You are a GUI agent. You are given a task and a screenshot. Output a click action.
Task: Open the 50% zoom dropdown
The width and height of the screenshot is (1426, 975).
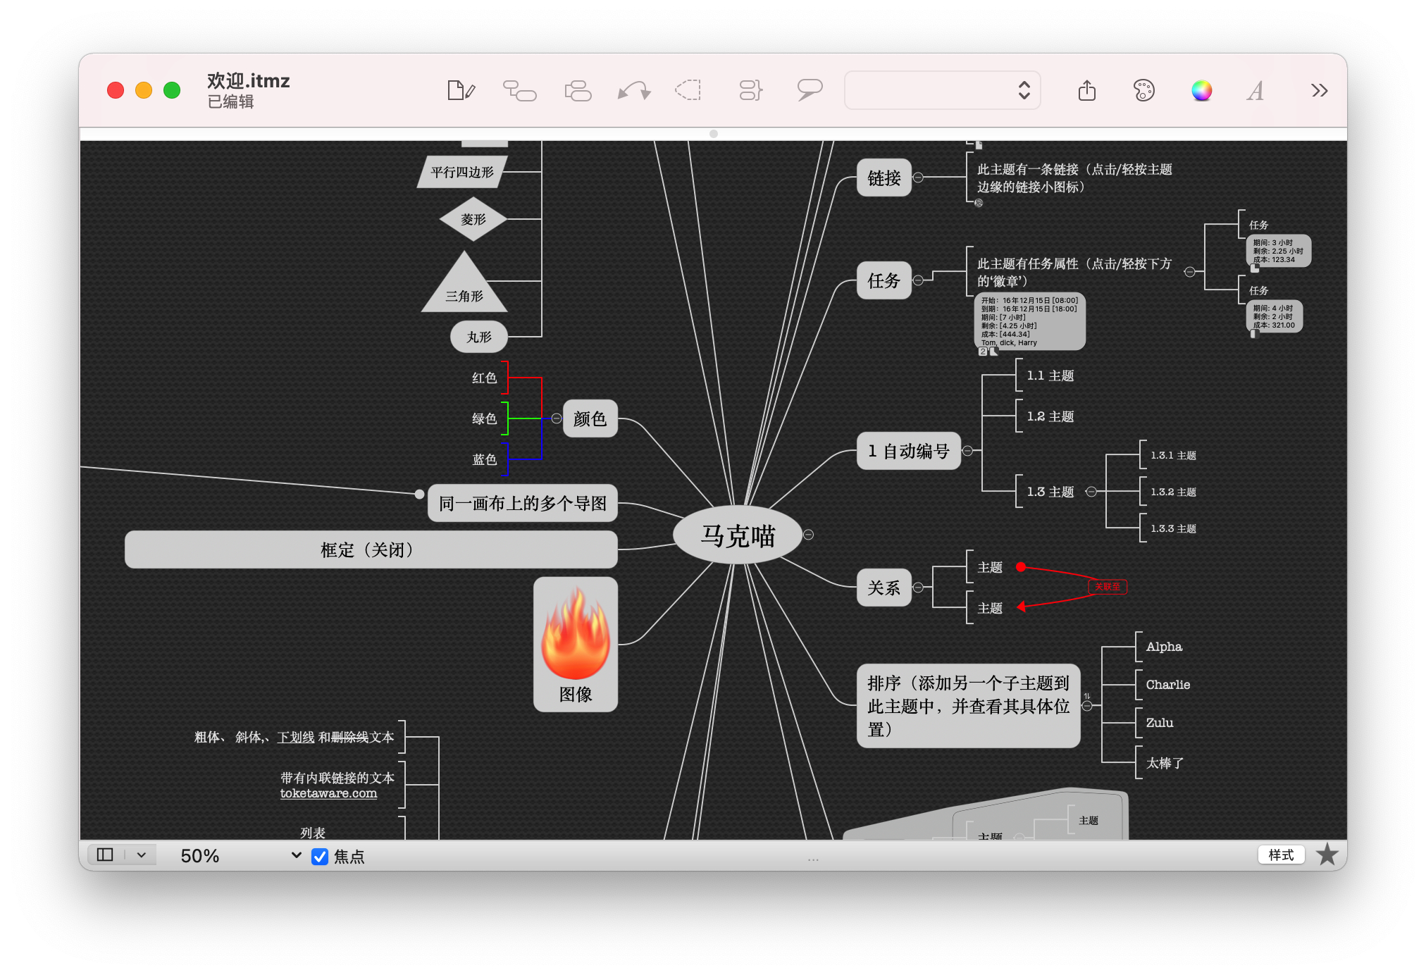[241, 855]
